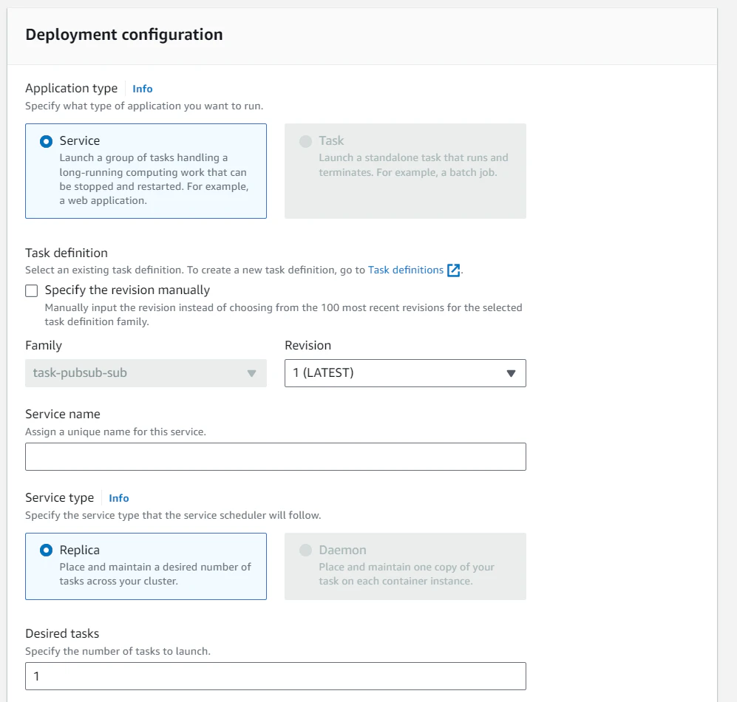
Task: Focus the Service name input field
Action: pyautogui.click(x=276, y=457)
